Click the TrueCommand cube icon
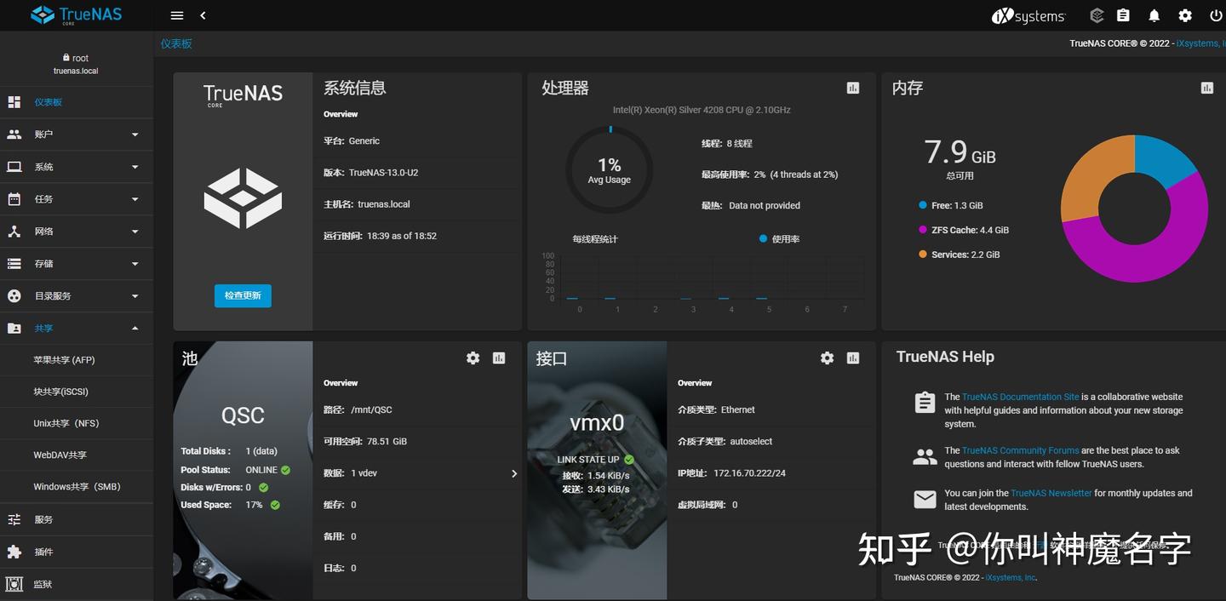This screenshot has height=601, width=1226. pos(1097,14)
